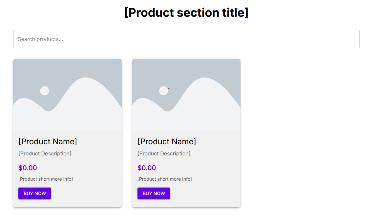374x219 pixels.
Task: Click the second card's [Product short more info] text
Action: pyautogui.click(x=165, y=179)
